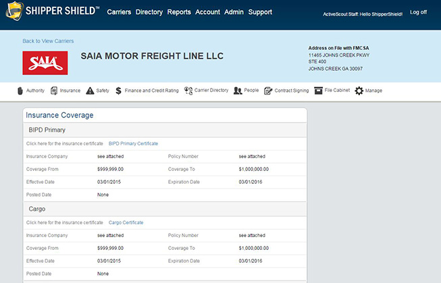
Task: Open the Directory menu
Action: [149, 12]
